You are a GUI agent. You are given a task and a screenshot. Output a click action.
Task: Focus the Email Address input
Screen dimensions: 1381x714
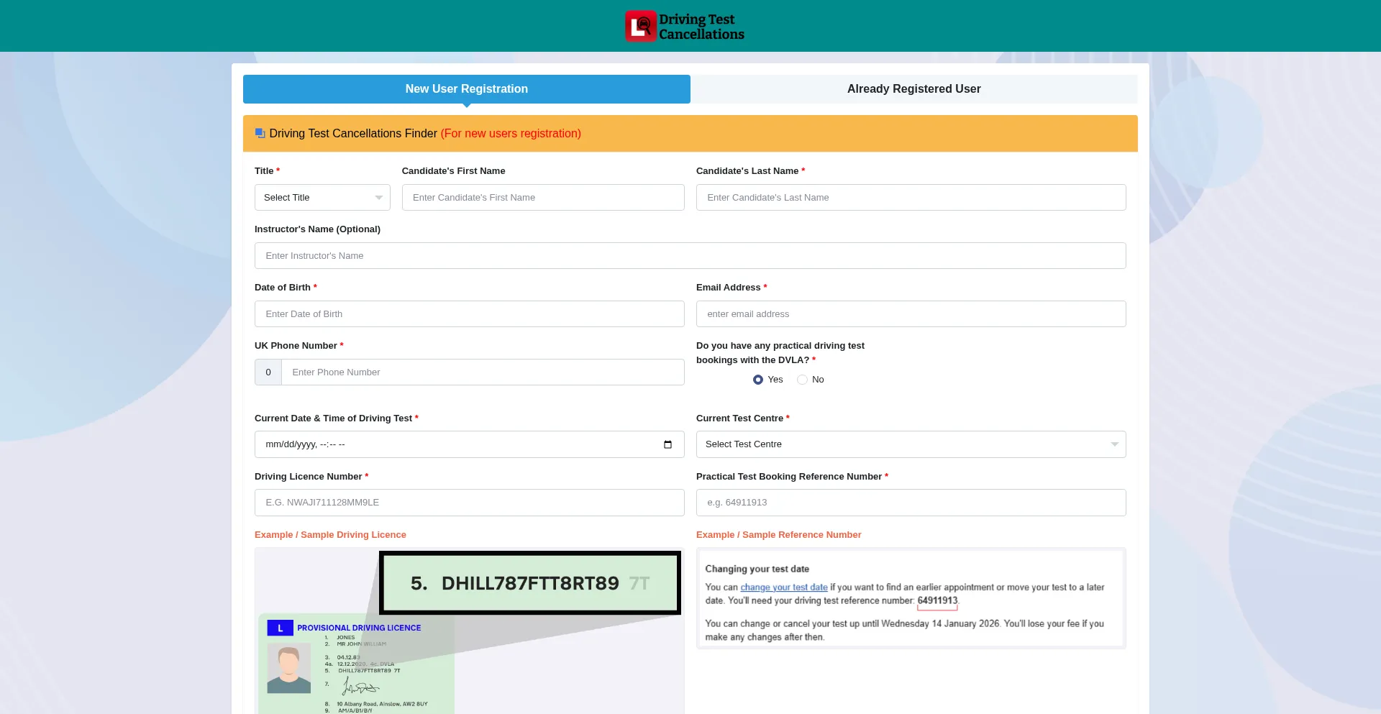pos(911,314)
